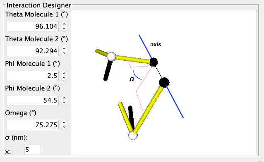Image resolution: width=264 pixels, height=162 pixels.
Task: Increase Omega angle with up arrow
Action: 64,123
